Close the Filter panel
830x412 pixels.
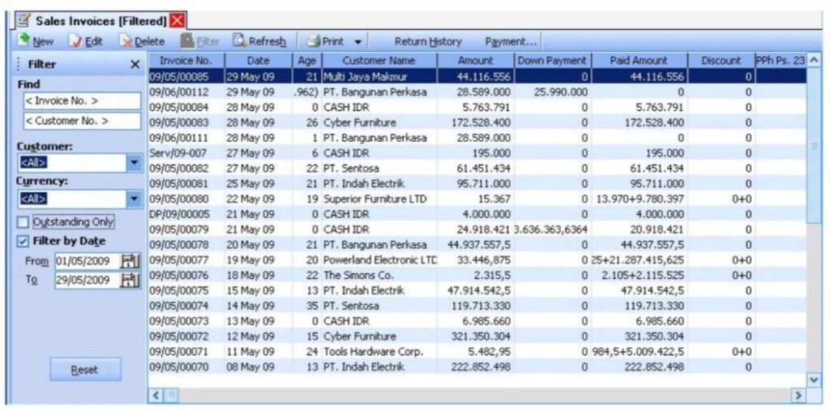[135, 65]
